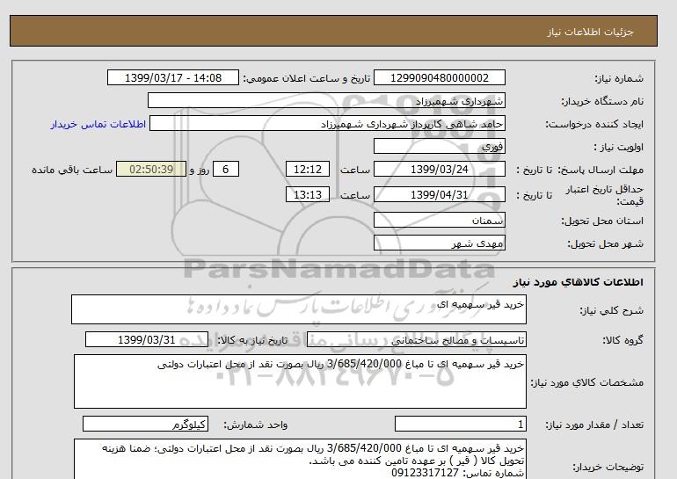Viewport: 677px width, 479px height.
Task: Click buyer notes text area with phone number
Action: pyautogui.click(x=300, y=460)
